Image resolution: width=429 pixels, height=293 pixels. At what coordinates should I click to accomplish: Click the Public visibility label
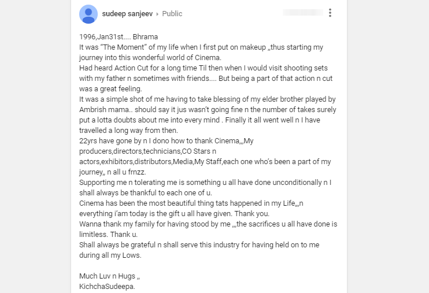click(x=172, y=14)
